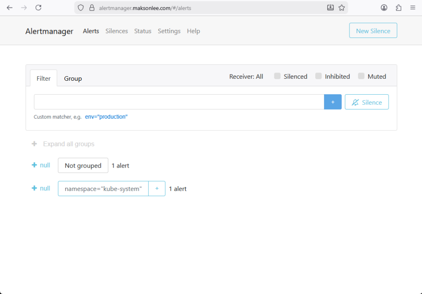The height and width of the screenshot is (294, 422).
Task: Check the Muted checkbox
Action: click(x=361, y=76)
